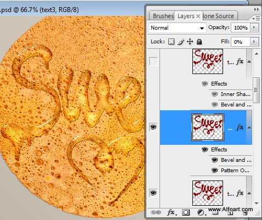
Task: Toggle Lock image pixels brush icon
Action: coord(181,42)
